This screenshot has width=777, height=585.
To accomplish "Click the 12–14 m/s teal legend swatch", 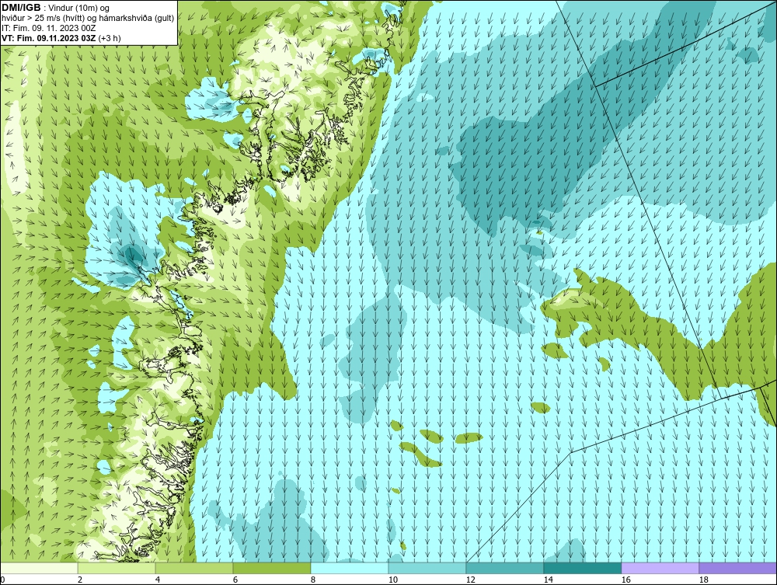I will click(x=504, y=568).
